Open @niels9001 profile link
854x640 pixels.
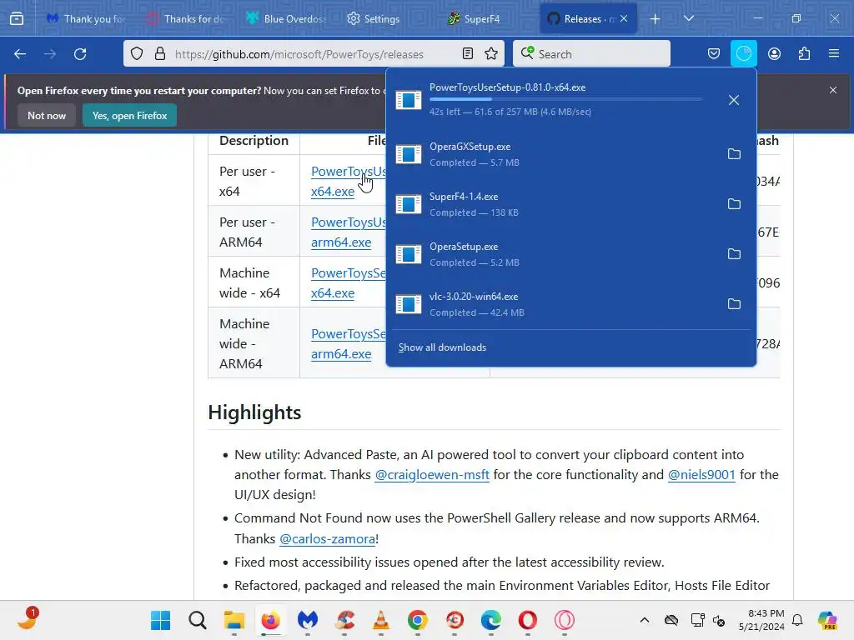701,474
